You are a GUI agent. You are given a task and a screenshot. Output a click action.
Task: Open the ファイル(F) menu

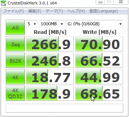point(14,11)
